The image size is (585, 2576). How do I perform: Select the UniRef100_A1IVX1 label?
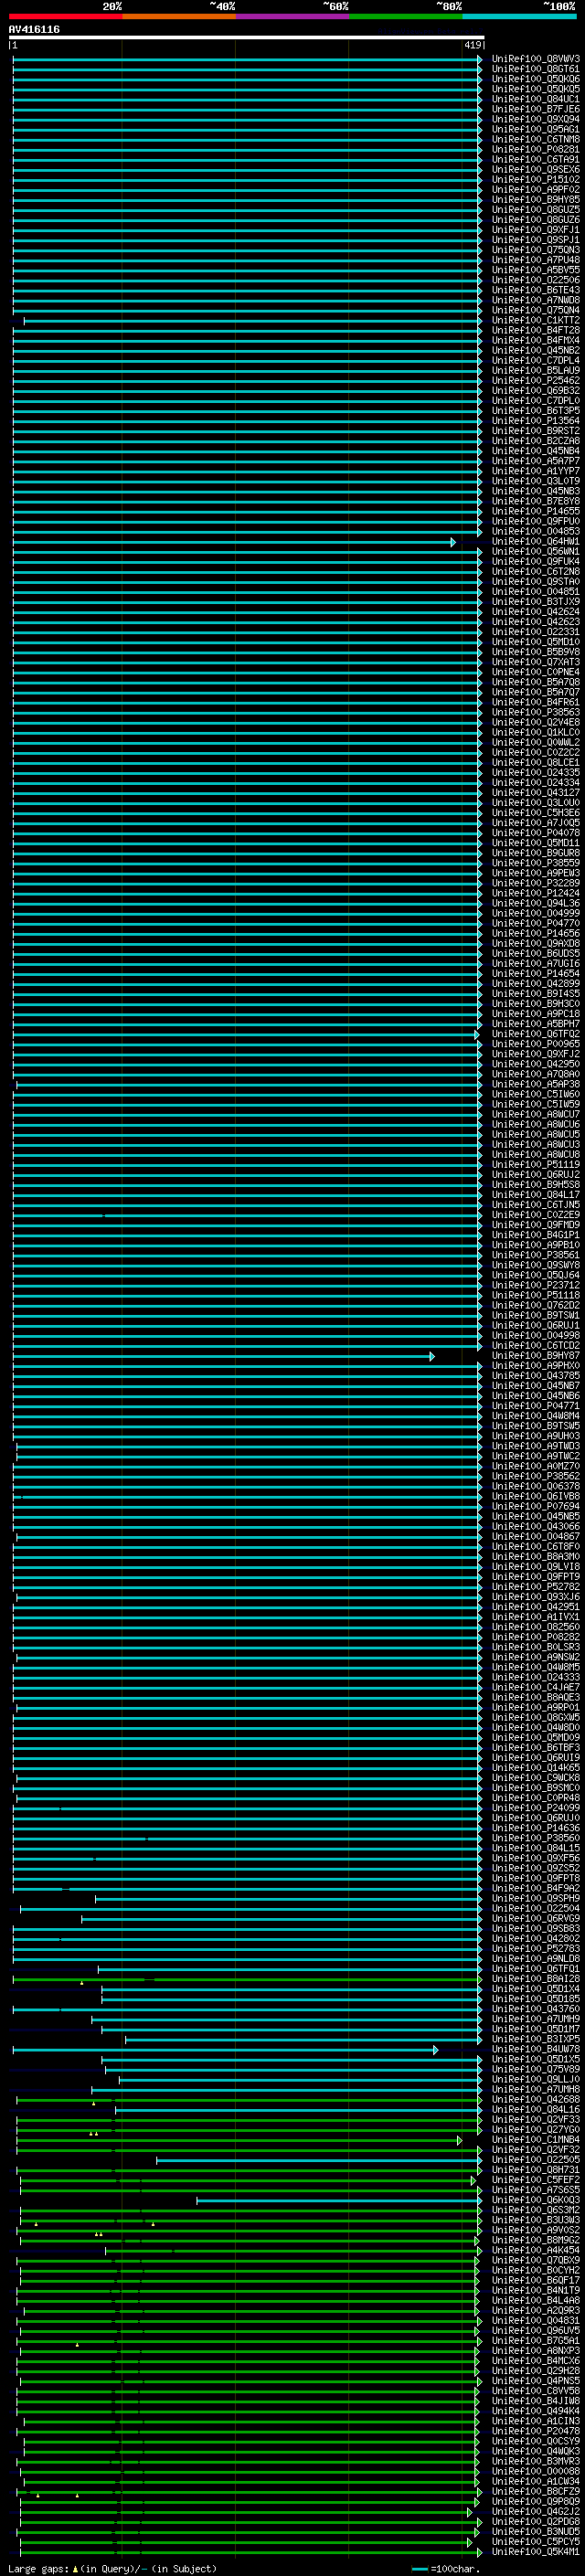(536, 1617)
